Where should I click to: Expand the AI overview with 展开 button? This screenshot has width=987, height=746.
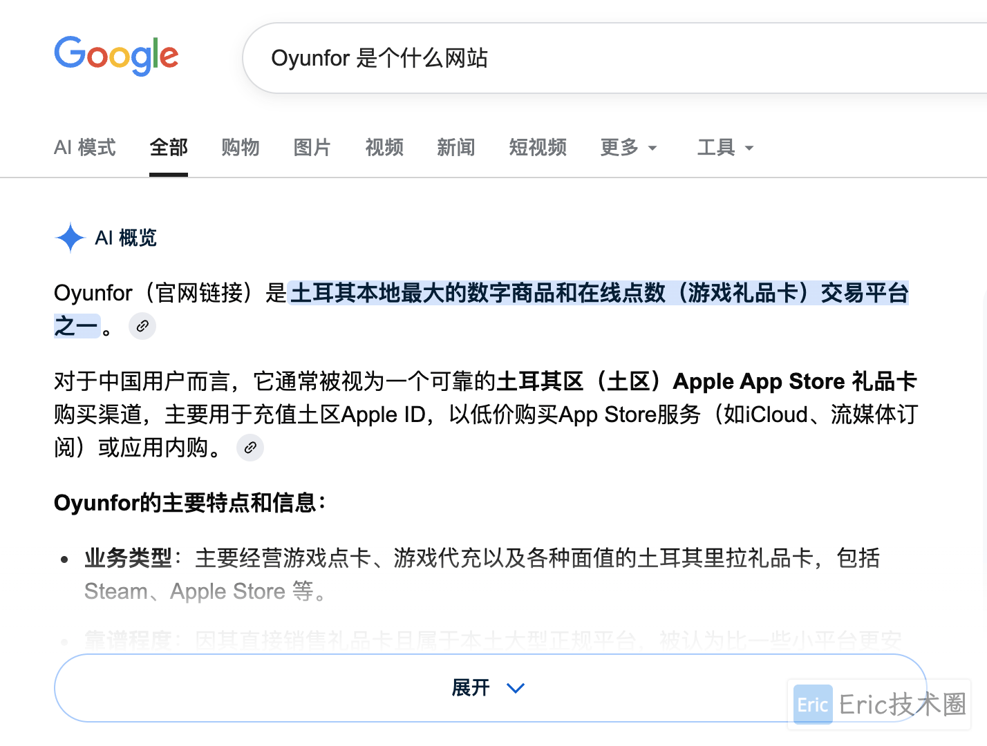point(490,688)
